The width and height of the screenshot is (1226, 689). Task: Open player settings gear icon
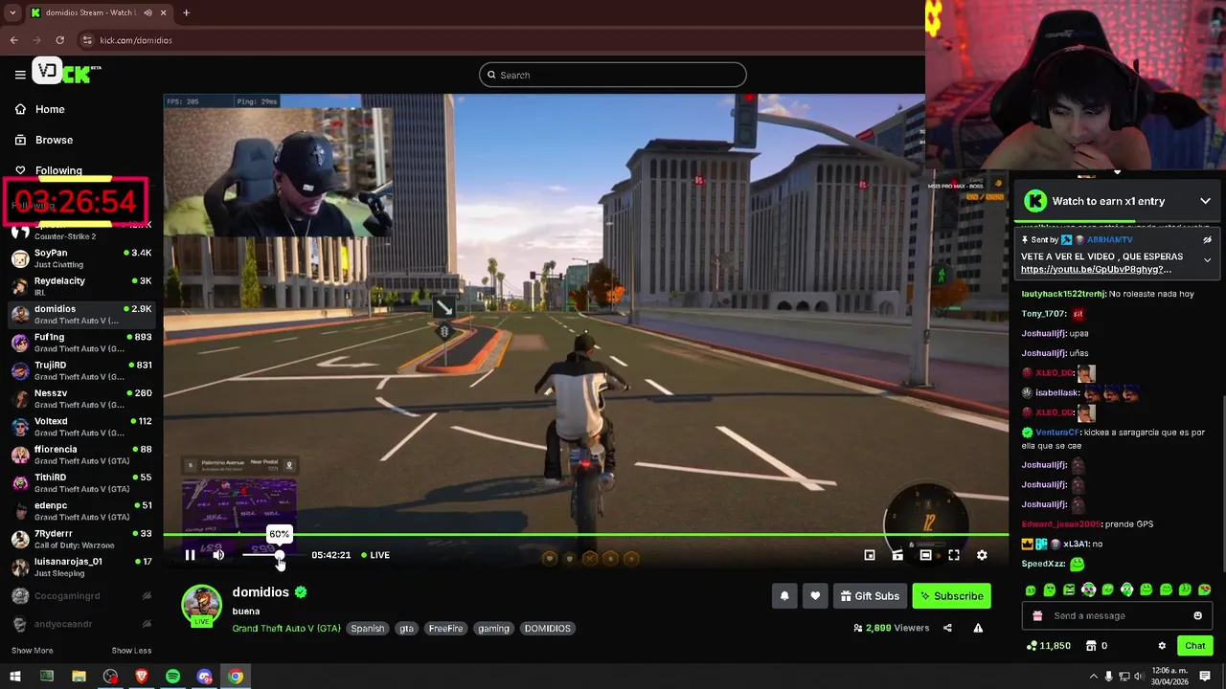[x=982, y=555]
